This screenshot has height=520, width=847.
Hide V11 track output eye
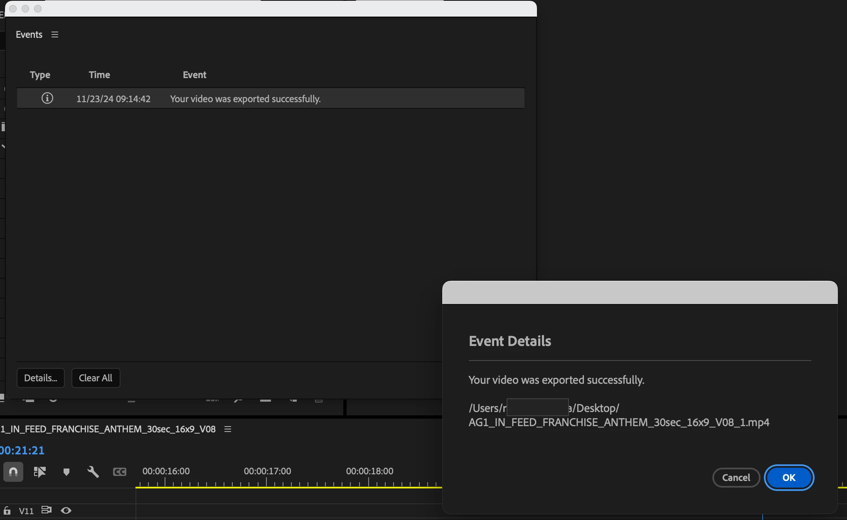pos(66,510)
